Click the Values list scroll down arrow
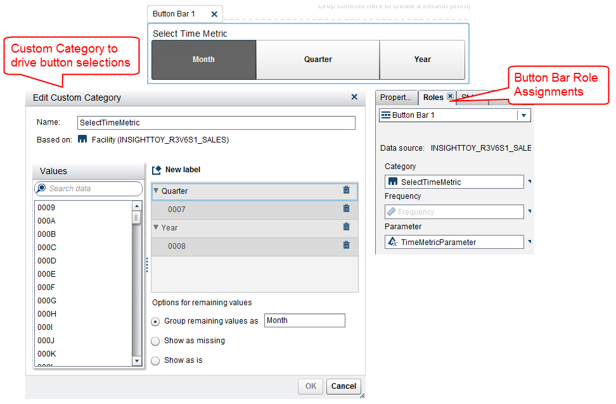The width and height of the screenshot is (616, 404). point(137,361)
